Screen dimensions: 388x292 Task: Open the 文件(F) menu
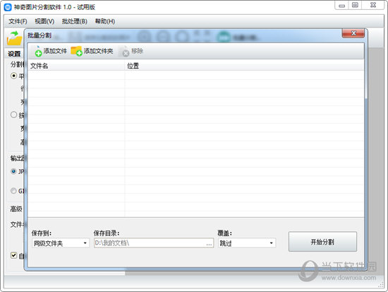click(18, 21)
